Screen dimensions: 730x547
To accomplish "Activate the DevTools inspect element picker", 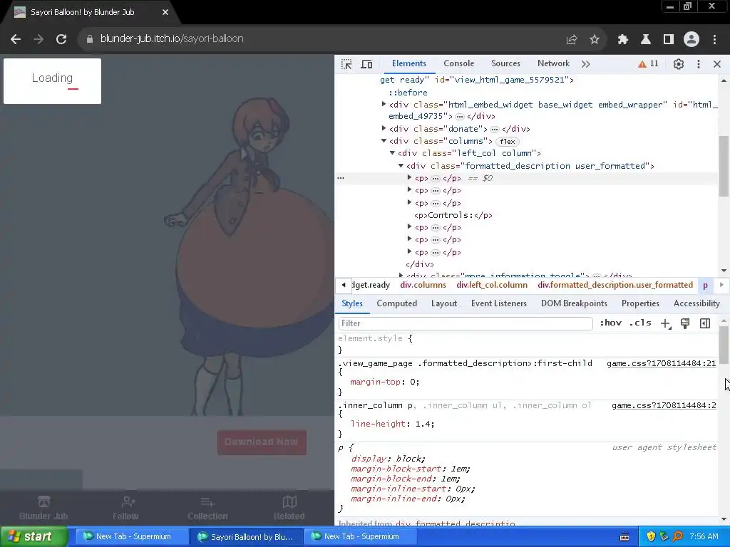I will (x=346, y=64).
